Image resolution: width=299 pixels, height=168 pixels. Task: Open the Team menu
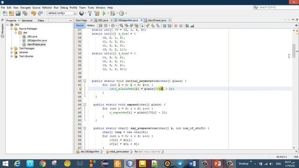coord(82,7)
